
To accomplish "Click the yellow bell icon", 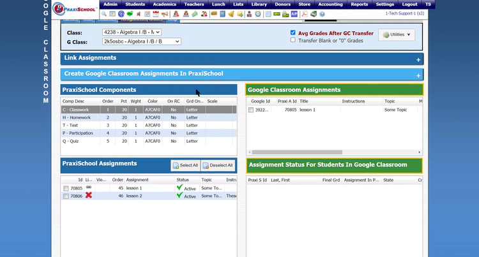I will 231,14.
